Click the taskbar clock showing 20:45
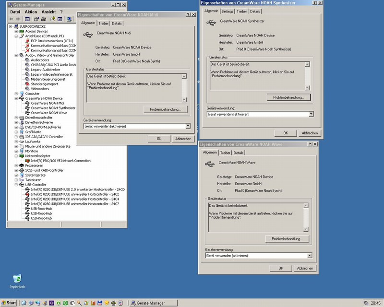Screen dimensions: 384x307 (375, 303)
